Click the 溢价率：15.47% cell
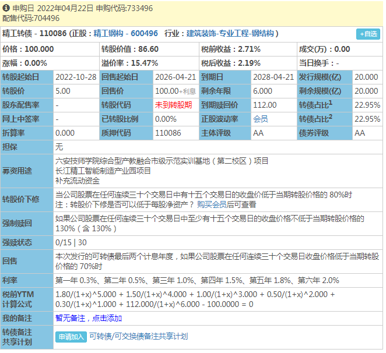Viewport: 386px width, 353px height. click(x=149, y=63)
